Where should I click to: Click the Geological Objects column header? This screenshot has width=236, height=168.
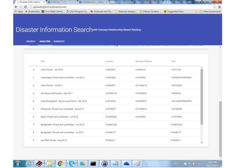[144, 61]
